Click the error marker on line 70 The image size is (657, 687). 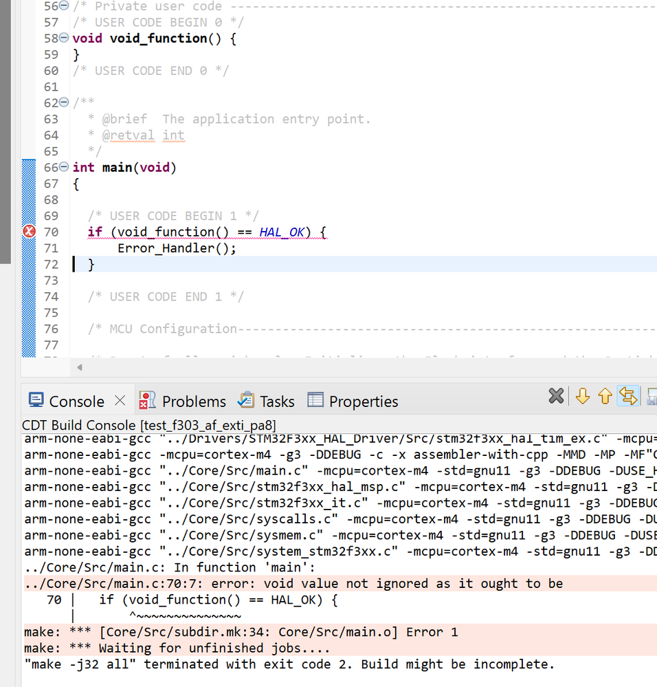tap(29, 231)
